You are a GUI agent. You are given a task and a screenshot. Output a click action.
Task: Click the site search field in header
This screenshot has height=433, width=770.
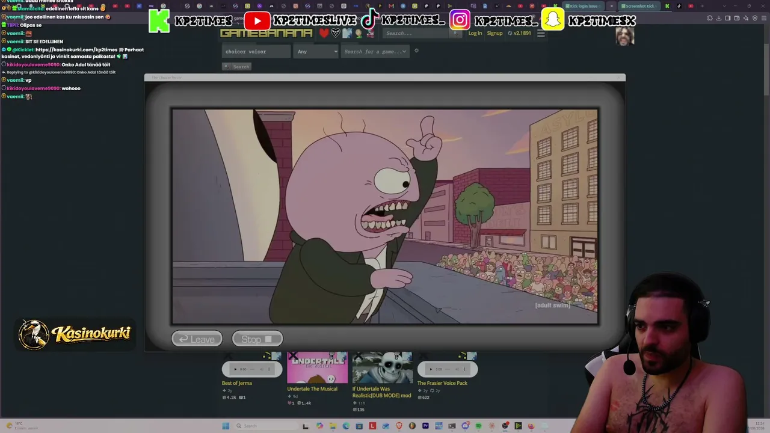[417, 33]
